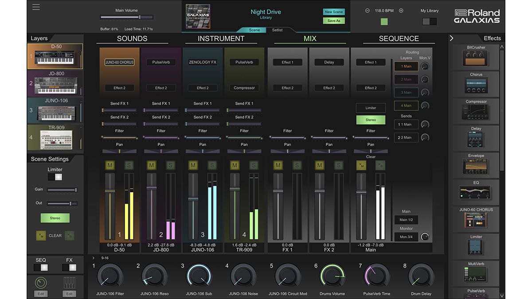Open TR-909 Compressor effect slot

coord(244,88)
